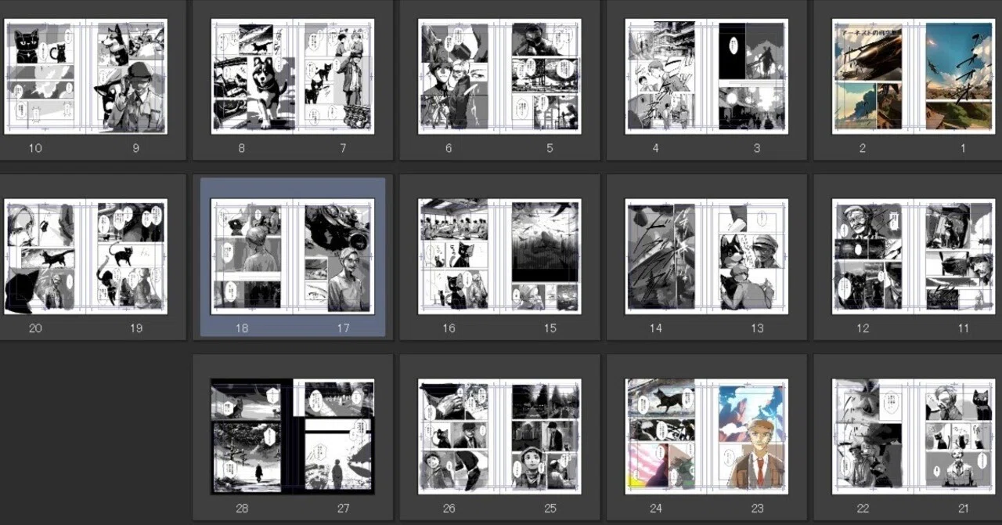Screen dimensions: 1002x525
Task: Choose page 24 color thumbnail
Action: [665, 436]
